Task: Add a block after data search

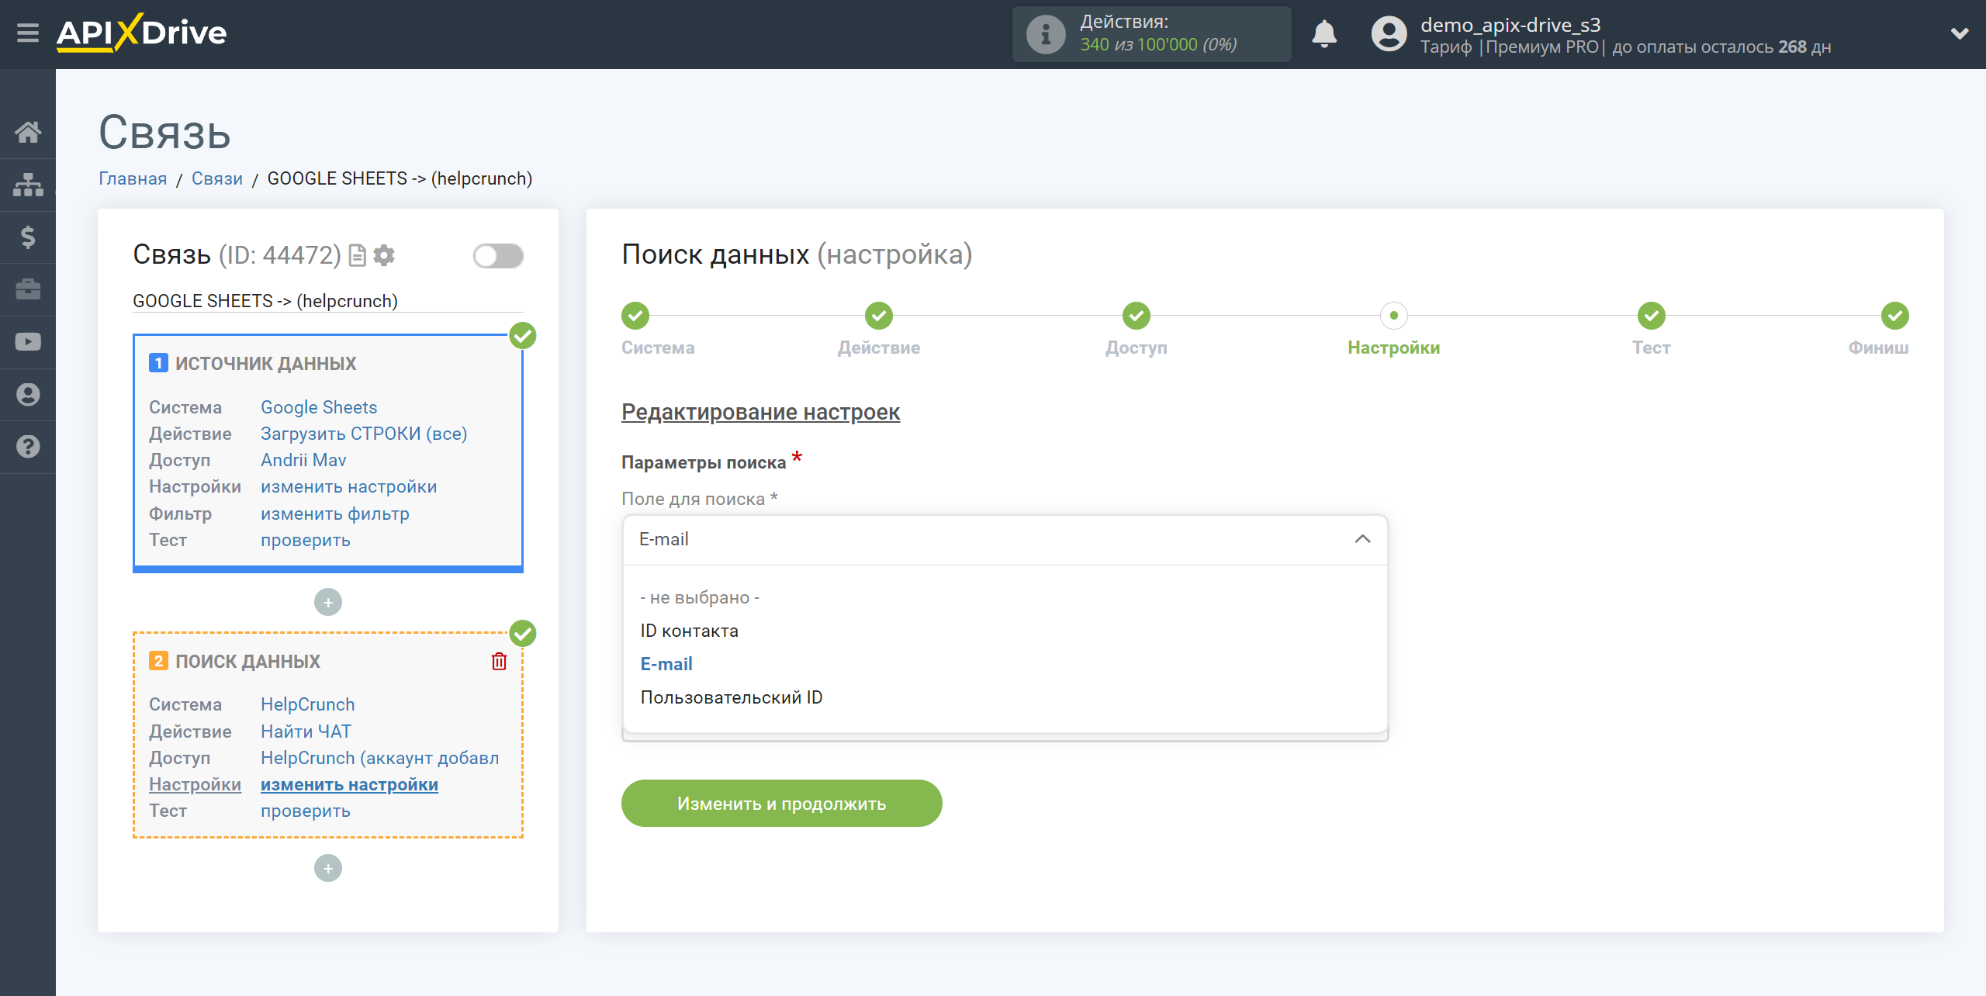Action: (x=328, y=868)
